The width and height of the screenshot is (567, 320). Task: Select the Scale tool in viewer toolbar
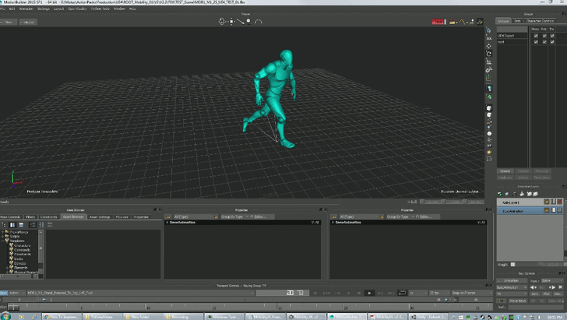(489, 62)
